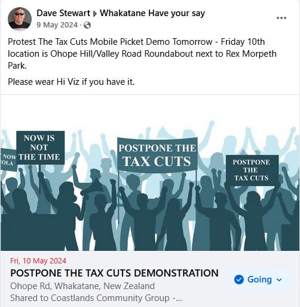Click the central Postpone The Tax Cuts banner

(157, 155)
